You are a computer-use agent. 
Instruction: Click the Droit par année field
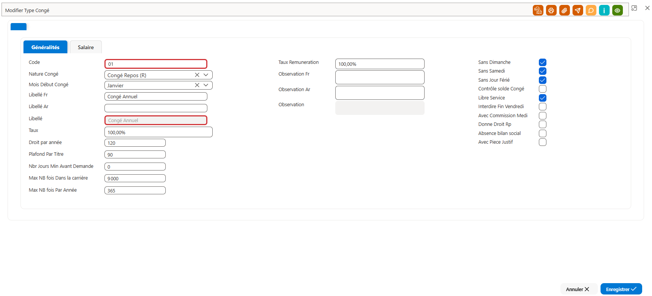pos(135,143)
